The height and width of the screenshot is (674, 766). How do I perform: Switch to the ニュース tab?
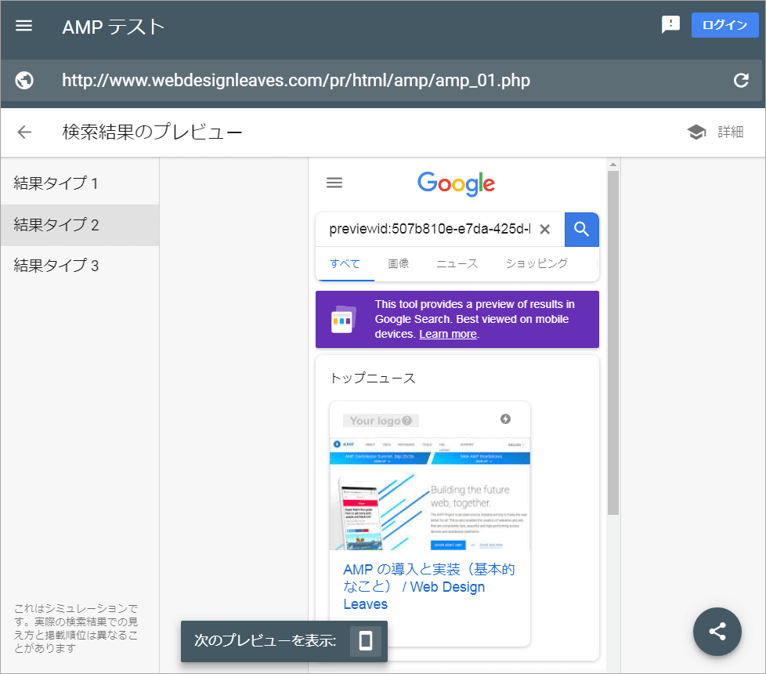pos(457,263)
